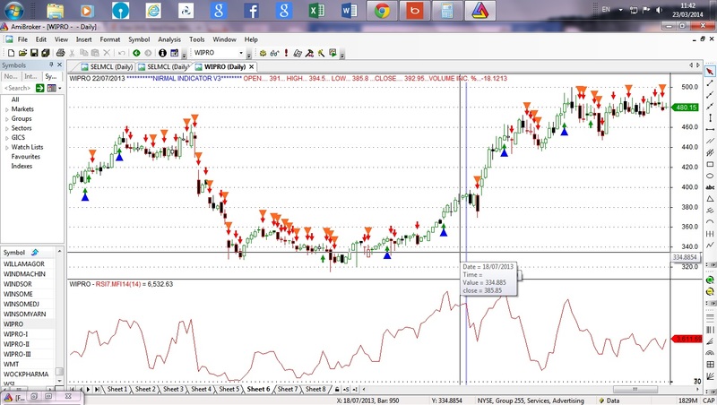
Task: Switch to first SELMCL (Daily) tab
Action: pos(107,66)
